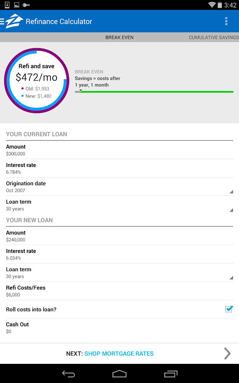The image size is (239, 383).
Task: Tap the download notification icon
Action: coord(7,5)
